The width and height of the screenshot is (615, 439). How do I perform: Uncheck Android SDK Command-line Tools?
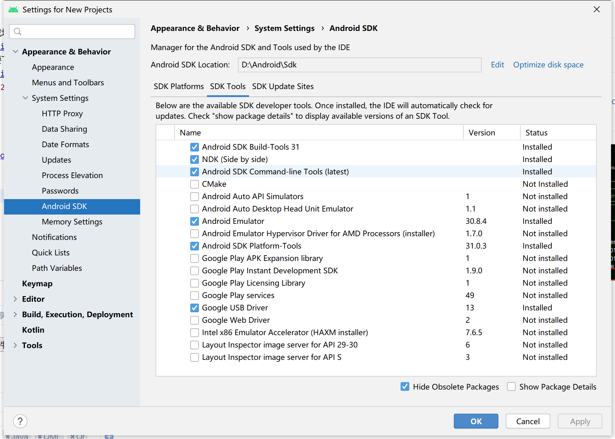[195, 172]
